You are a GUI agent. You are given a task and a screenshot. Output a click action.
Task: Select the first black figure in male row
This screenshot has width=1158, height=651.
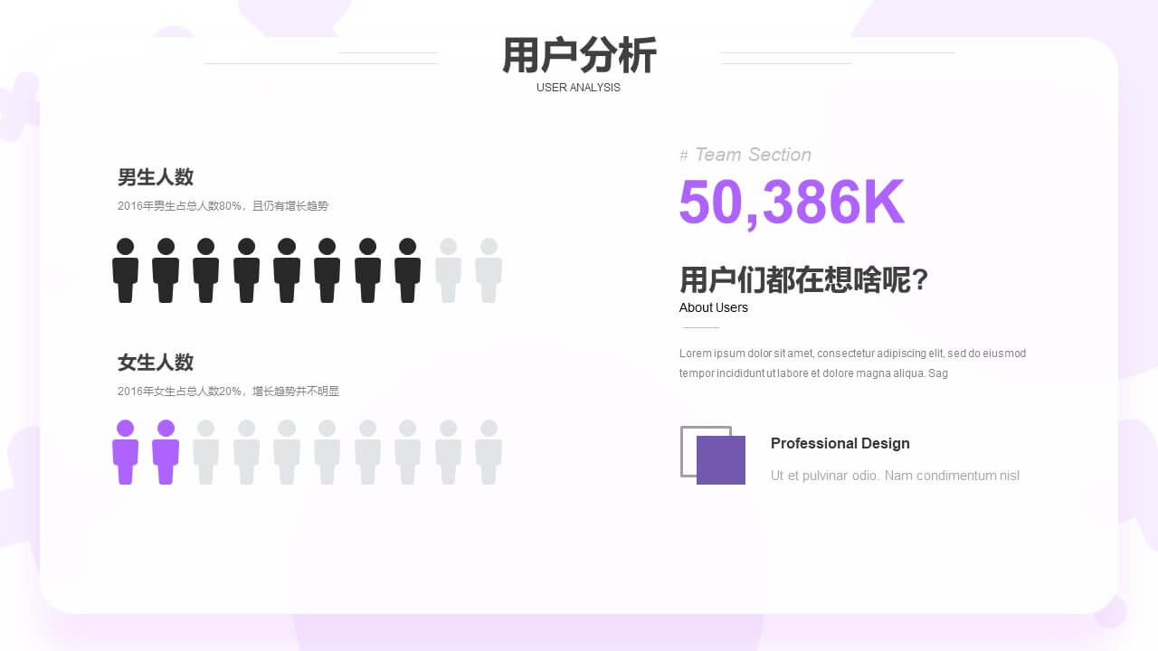tap(125, 270)
